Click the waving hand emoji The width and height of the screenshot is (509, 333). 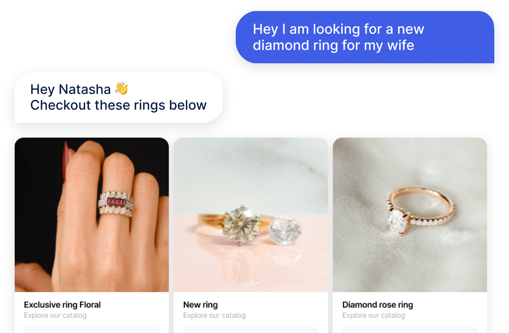tap(121, 88)
